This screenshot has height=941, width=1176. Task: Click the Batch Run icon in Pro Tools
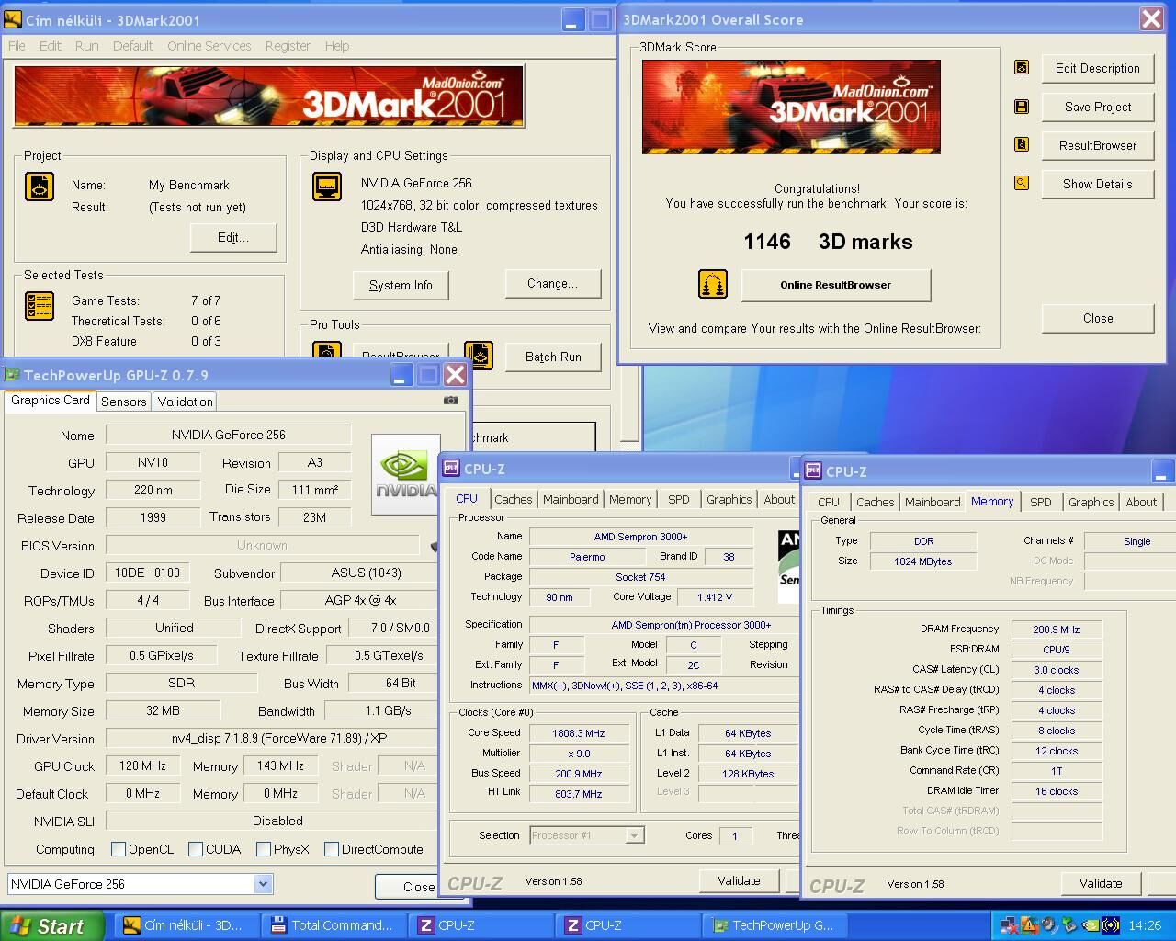(479, 355)
